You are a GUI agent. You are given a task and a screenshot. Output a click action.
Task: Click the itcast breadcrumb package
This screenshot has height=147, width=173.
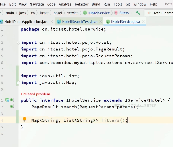coord(44,13)
